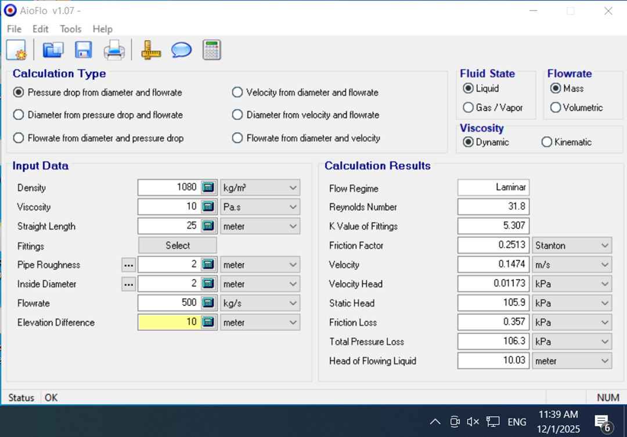Enable Kinematic viscosity
Image resolution: width=627 pixels, height=437 pixels.
pos(547,142)
